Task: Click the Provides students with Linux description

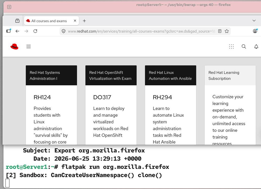Action: tap(51, 125)
